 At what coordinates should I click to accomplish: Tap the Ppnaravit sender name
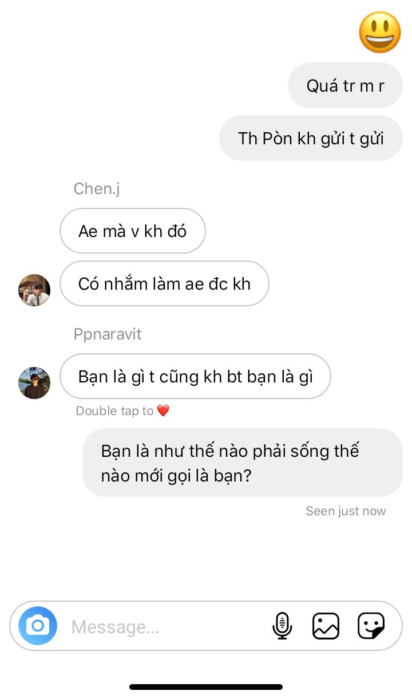[x=108, y=334]
